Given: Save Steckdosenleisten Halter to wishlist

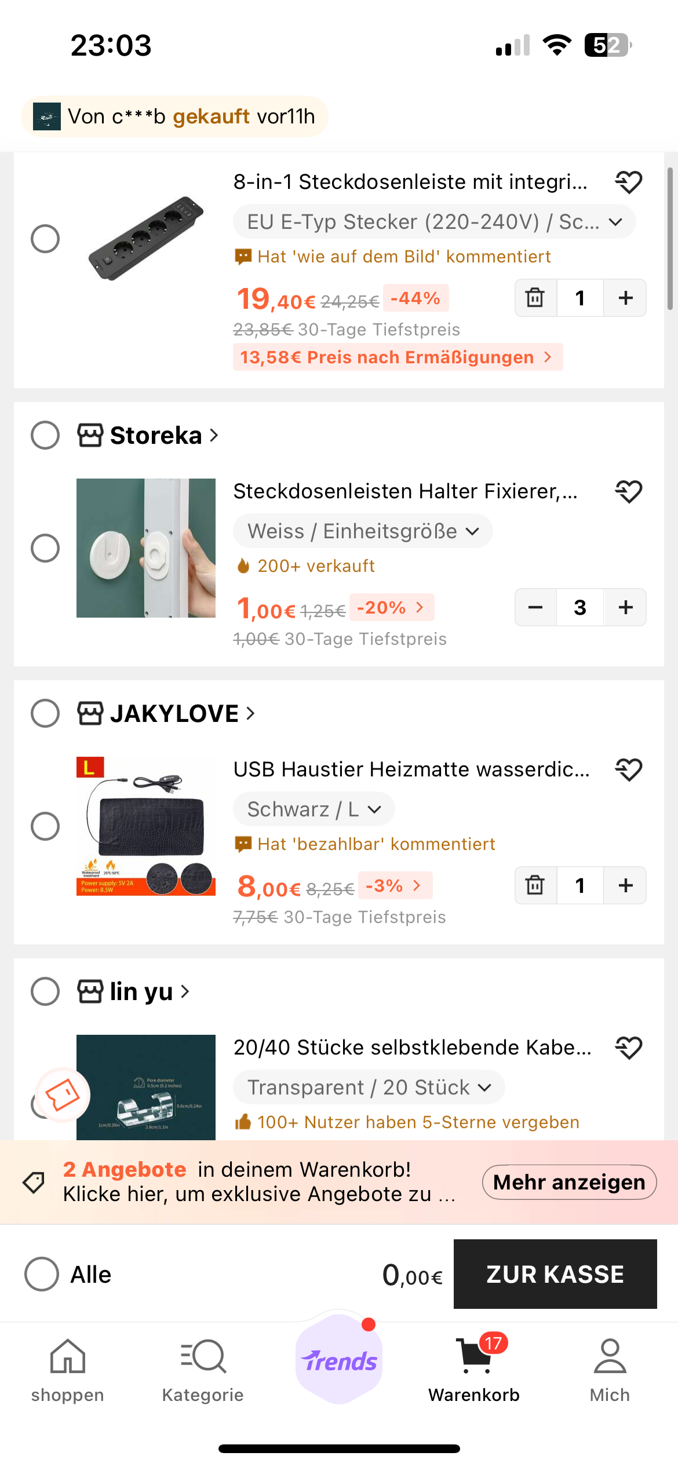Looking at the screenshot, I should [628, 492].
